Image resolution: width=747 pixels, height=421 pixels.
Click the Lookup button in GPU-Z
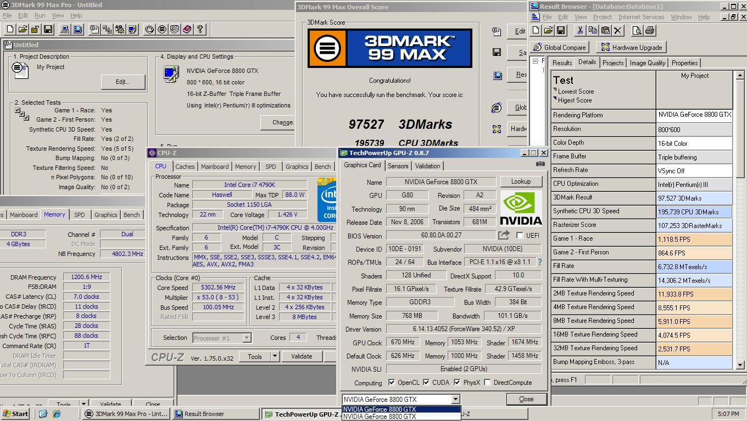pos(521,181)
